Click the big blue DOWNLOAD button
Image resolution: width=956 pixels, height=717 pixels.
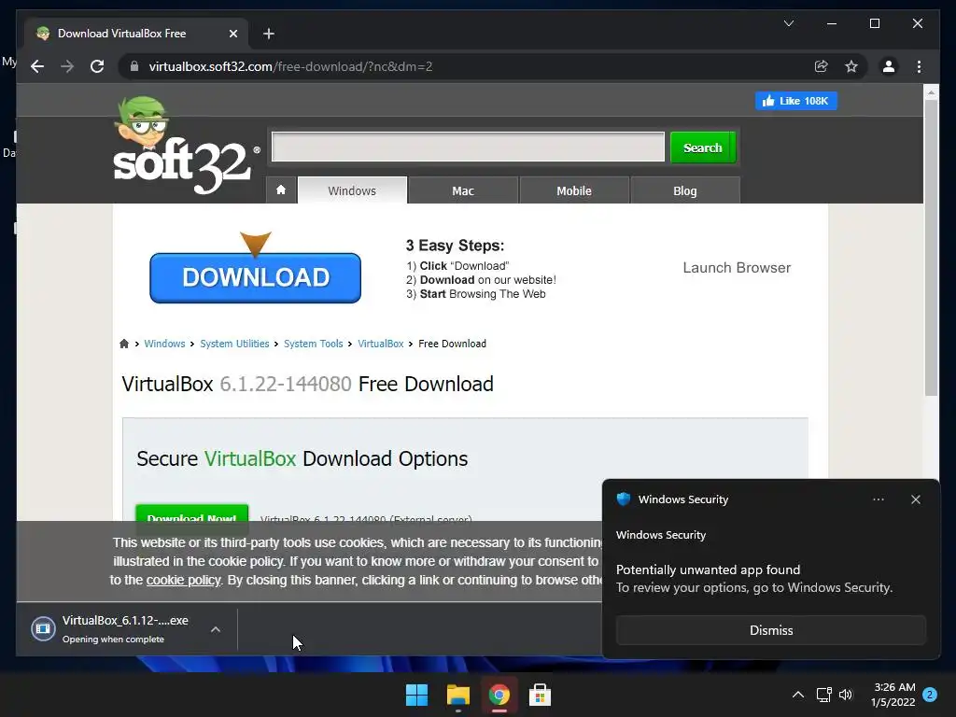[x=256, y=277]
